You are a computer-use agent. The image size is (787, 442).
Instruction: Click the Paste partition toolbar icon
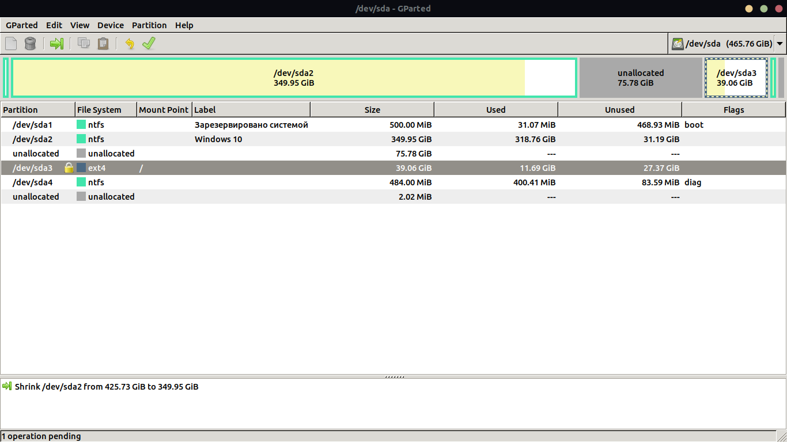tap(103, 44)
